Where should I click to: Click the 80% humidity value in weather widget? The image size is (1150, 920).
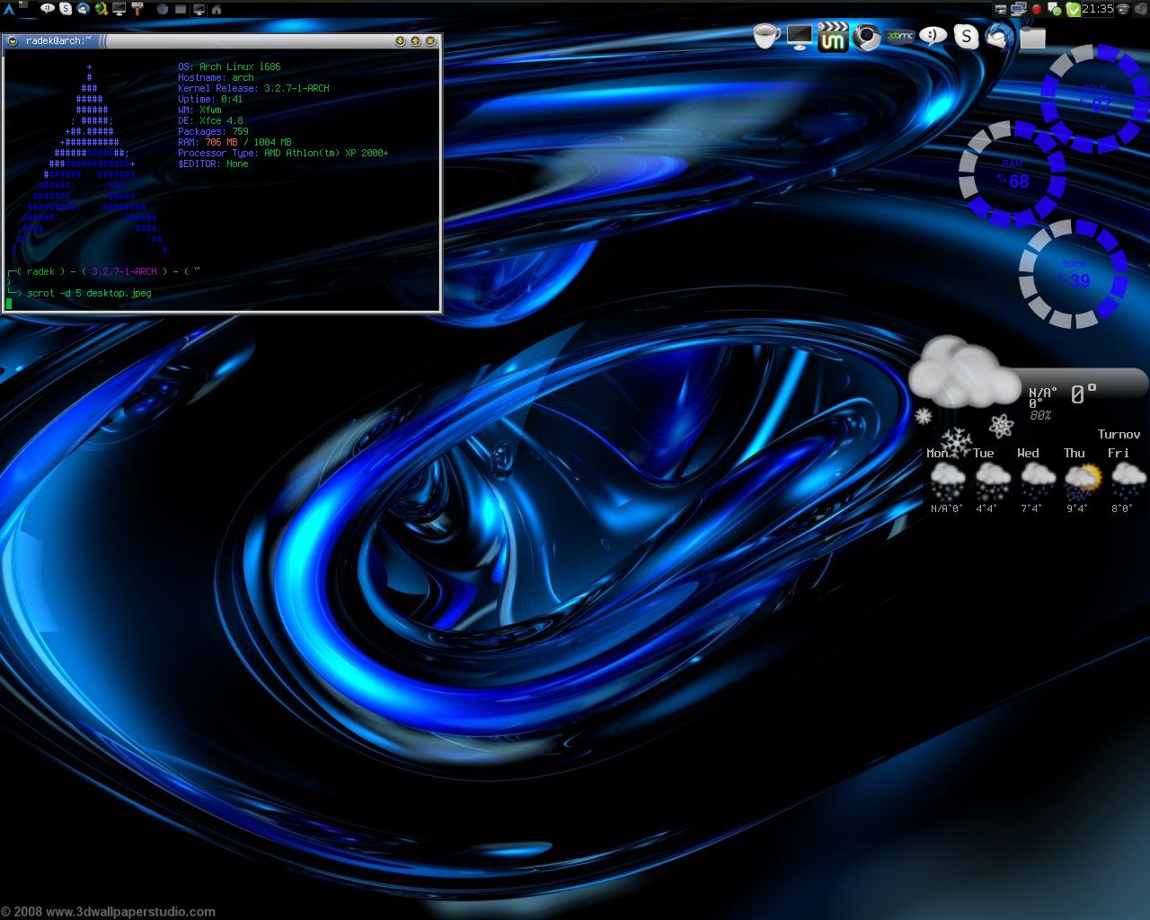click(1040, 416)
